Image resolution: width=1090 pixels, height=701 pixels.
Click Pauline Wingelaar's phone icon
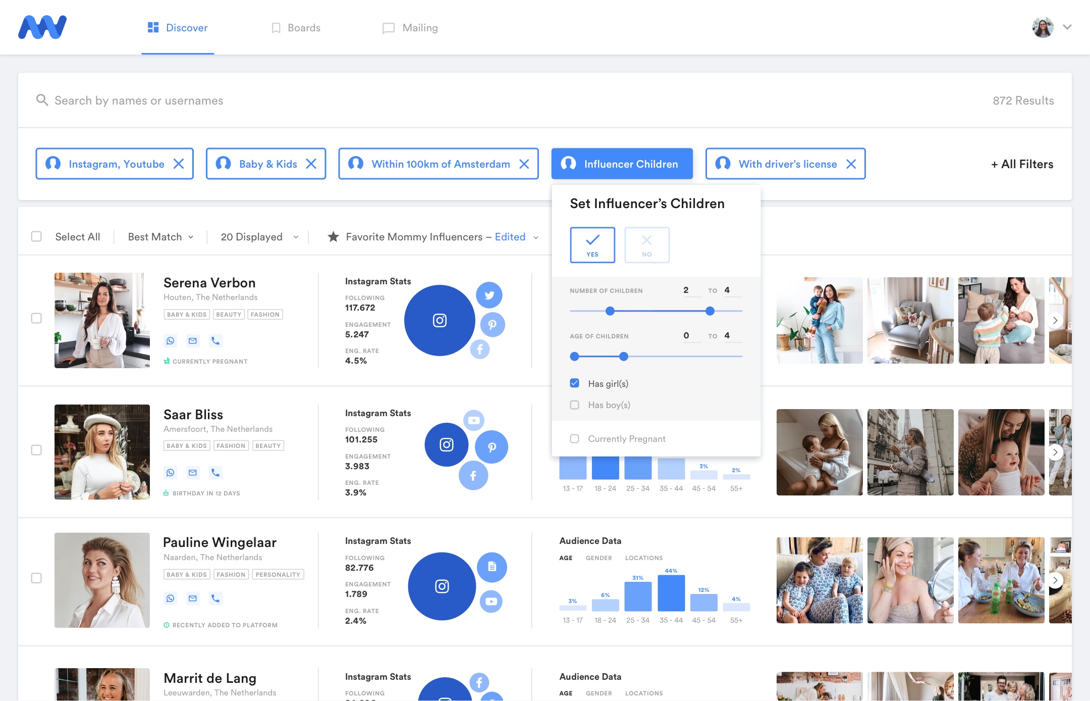pyautogui.click(x=215, y=598)
